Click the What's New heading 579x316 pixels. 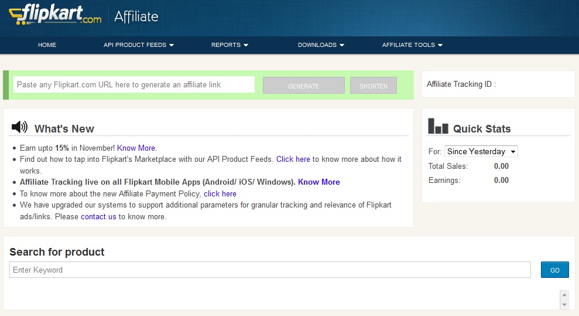tap(64, 128)
